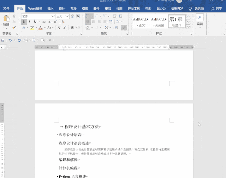Align text right
The width and height of the screenshot is (226, 178).
pos(99,22)
